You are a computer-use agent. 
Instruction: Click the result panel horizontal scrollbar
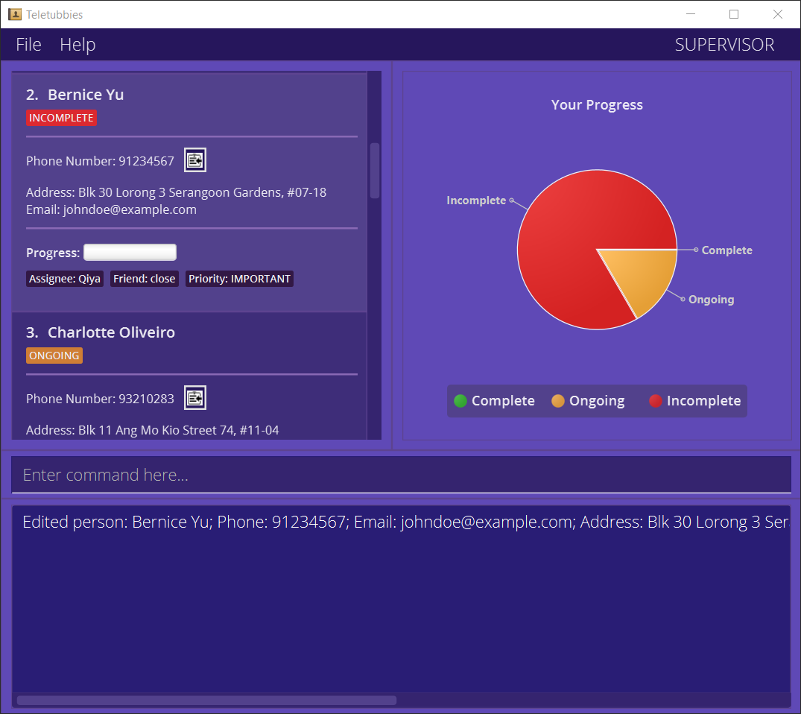(x=206, y=700)
